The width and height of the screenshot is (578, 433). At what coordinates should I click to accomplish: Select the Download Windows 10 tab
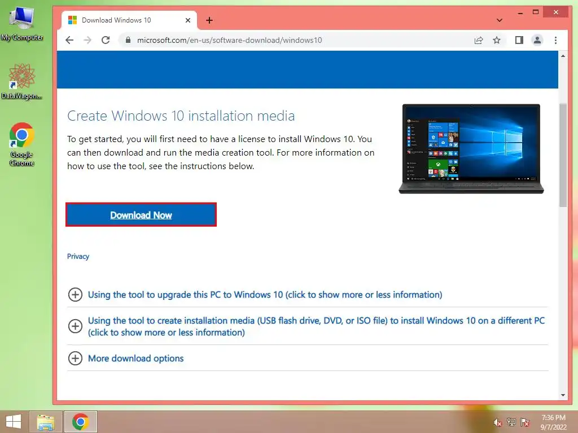click(129, 20)
